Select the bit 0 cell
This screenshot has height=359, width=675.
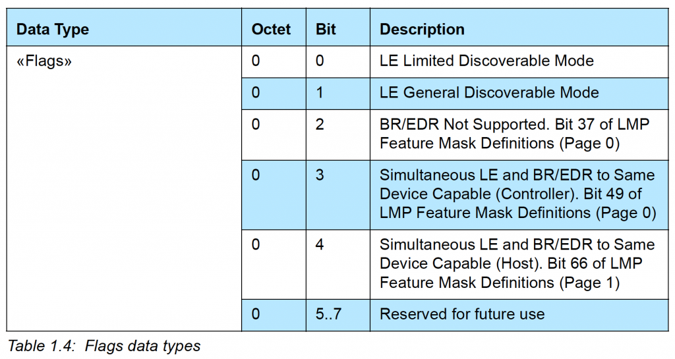(x=338, y=62)
